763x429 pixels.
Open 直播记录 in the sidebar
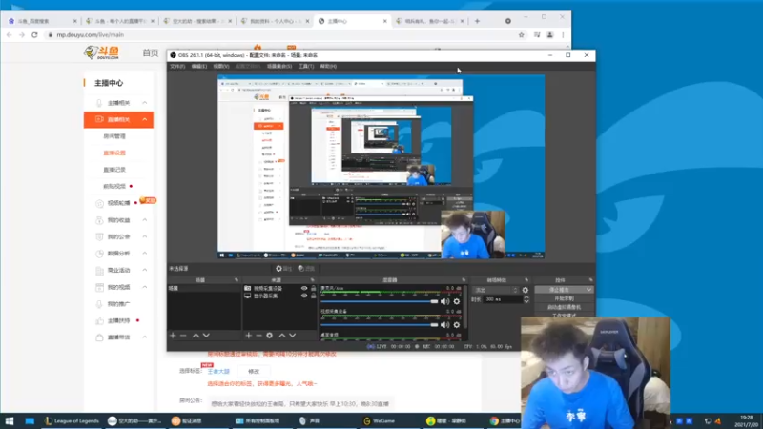click(114, 170)
